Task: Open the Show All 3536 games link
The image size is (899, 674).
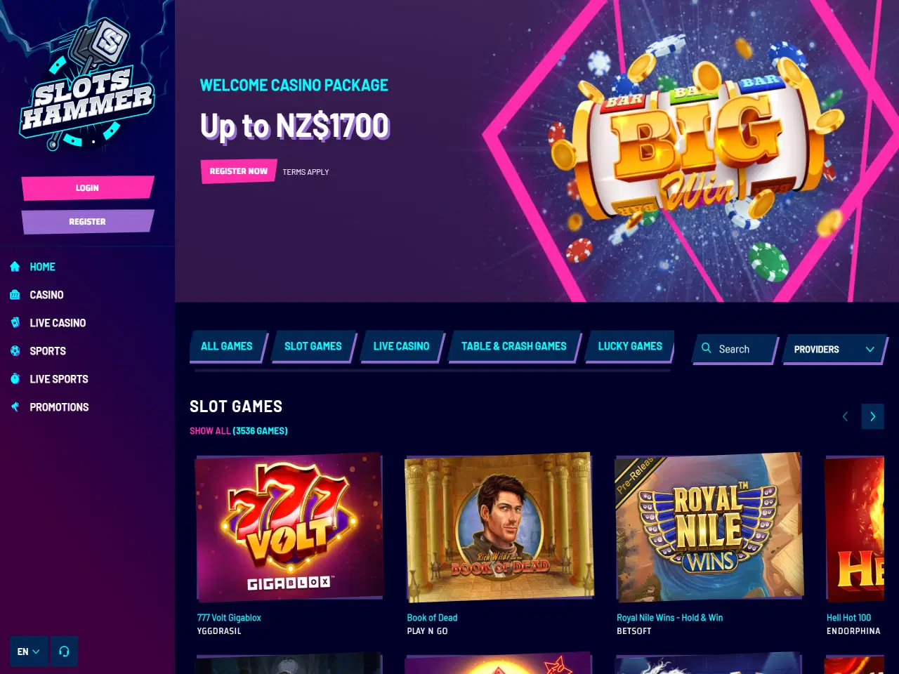Action: pos(239,431)
